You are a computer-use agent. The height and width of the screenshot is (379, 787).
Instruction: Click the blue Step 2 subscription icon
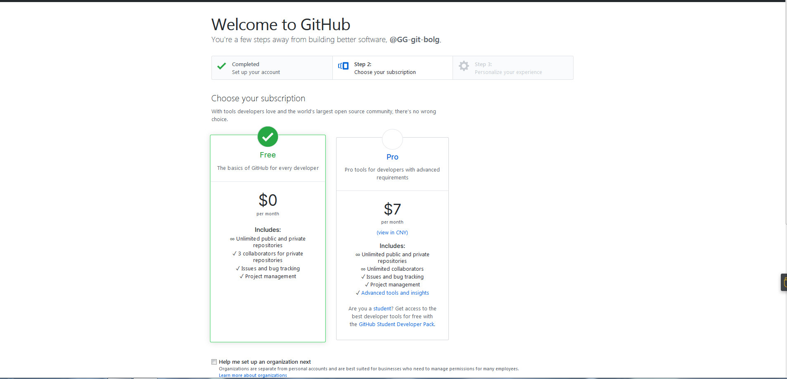pos(343,66)
